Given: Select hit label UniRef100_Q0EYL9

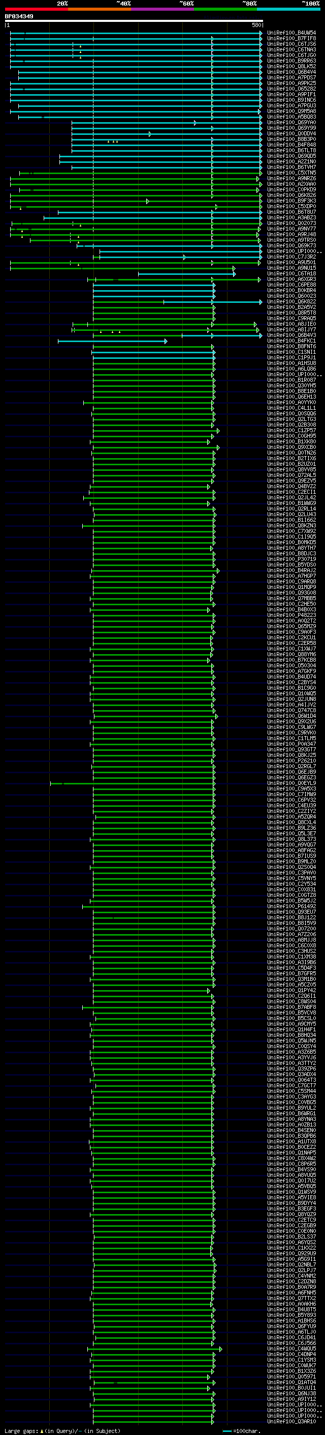Looking at the screenshot, I should pos(291,783).
